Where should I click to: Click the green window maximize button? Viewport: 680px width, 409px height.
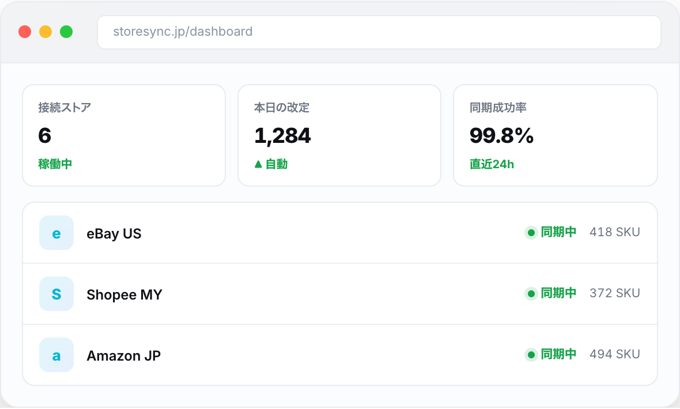[x=66, y=32]
